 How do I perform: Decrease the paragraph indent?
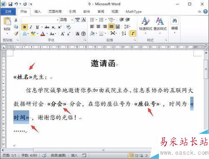(x=121, y=20)
